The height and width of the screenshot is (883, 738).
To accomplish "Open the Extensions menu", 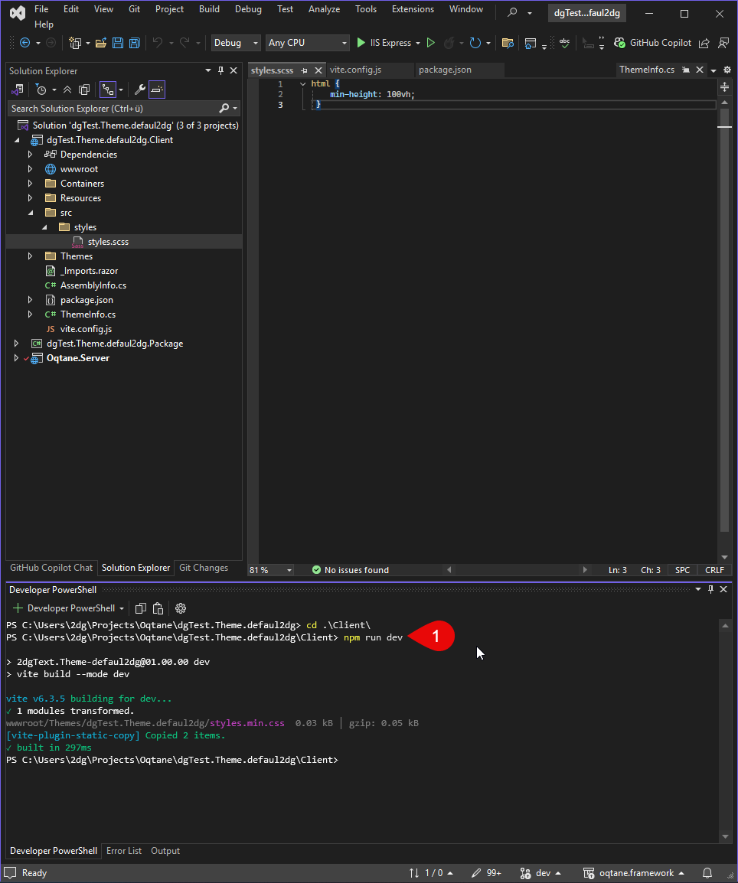I will tap(413, 9).
